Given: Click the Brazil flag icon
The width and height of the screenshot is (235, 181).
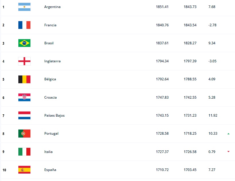Looking at the screenshot, I should tap(24, 43).
